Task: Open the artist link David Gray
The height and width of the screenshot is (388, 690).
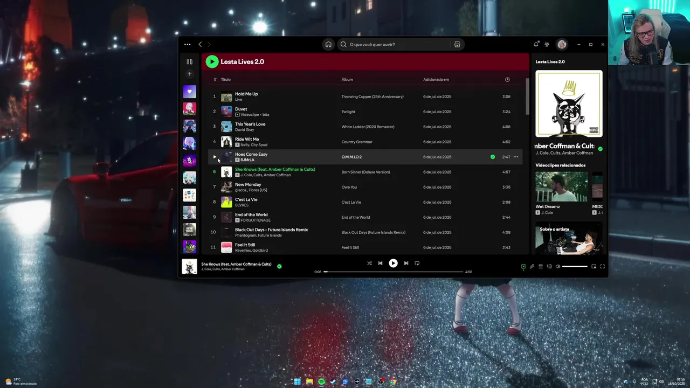Action: point(244,130)
